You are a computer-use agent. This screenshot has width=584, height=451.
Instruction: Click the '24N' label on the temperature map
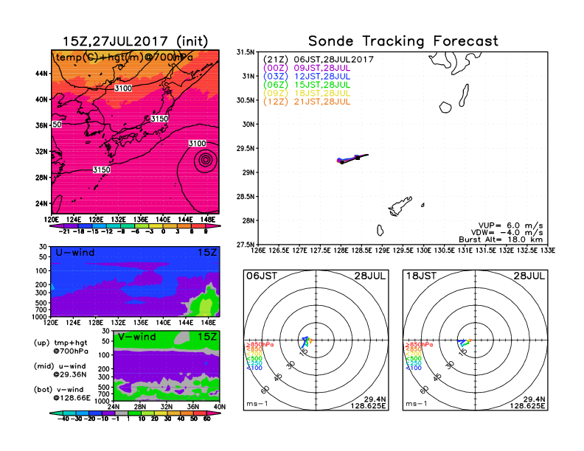41,203
